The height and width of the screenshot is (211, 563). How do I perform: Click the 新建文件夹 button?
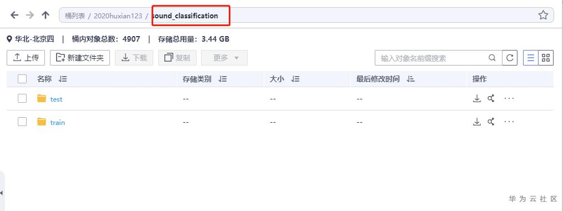pyautogui.click(x=80, y=58)
